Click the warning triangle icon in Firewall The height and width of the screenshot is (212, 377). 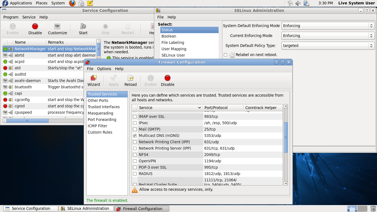pyautogui.click(x=135, y=190)
